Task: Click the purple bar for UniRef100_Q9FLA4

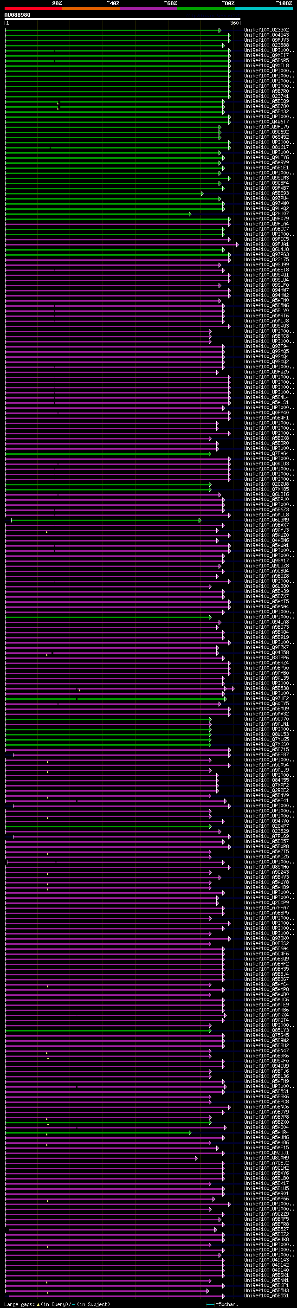Action: (118, 225)
